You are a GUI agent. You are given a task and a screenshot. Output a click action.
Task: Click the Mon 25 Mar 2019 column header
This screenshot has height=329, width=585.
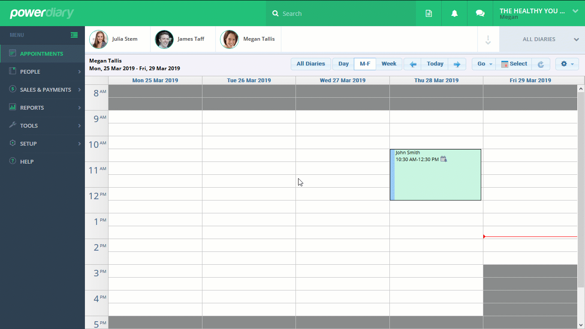(155, 81)
